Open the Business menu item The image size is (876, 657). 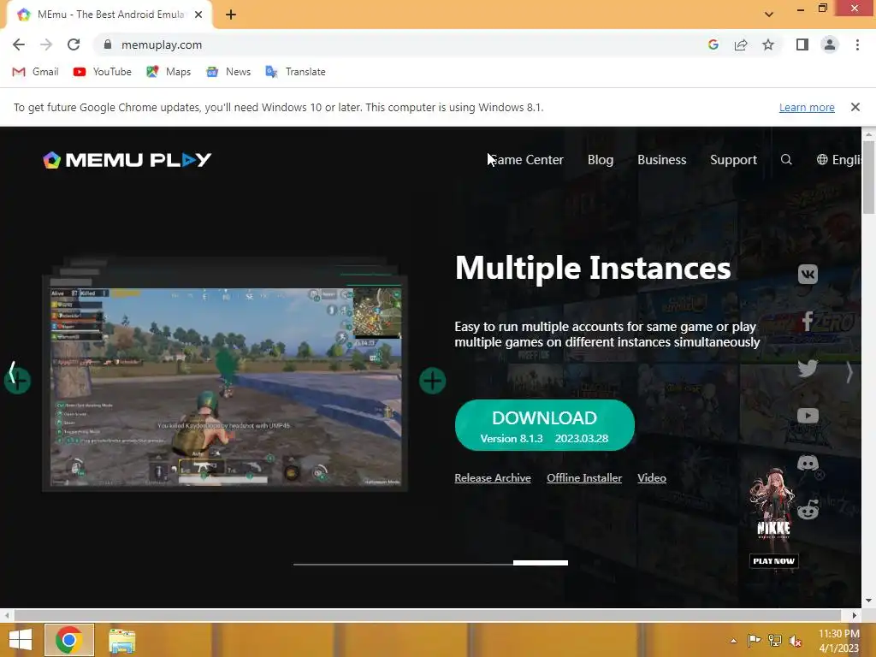(661, 160)
